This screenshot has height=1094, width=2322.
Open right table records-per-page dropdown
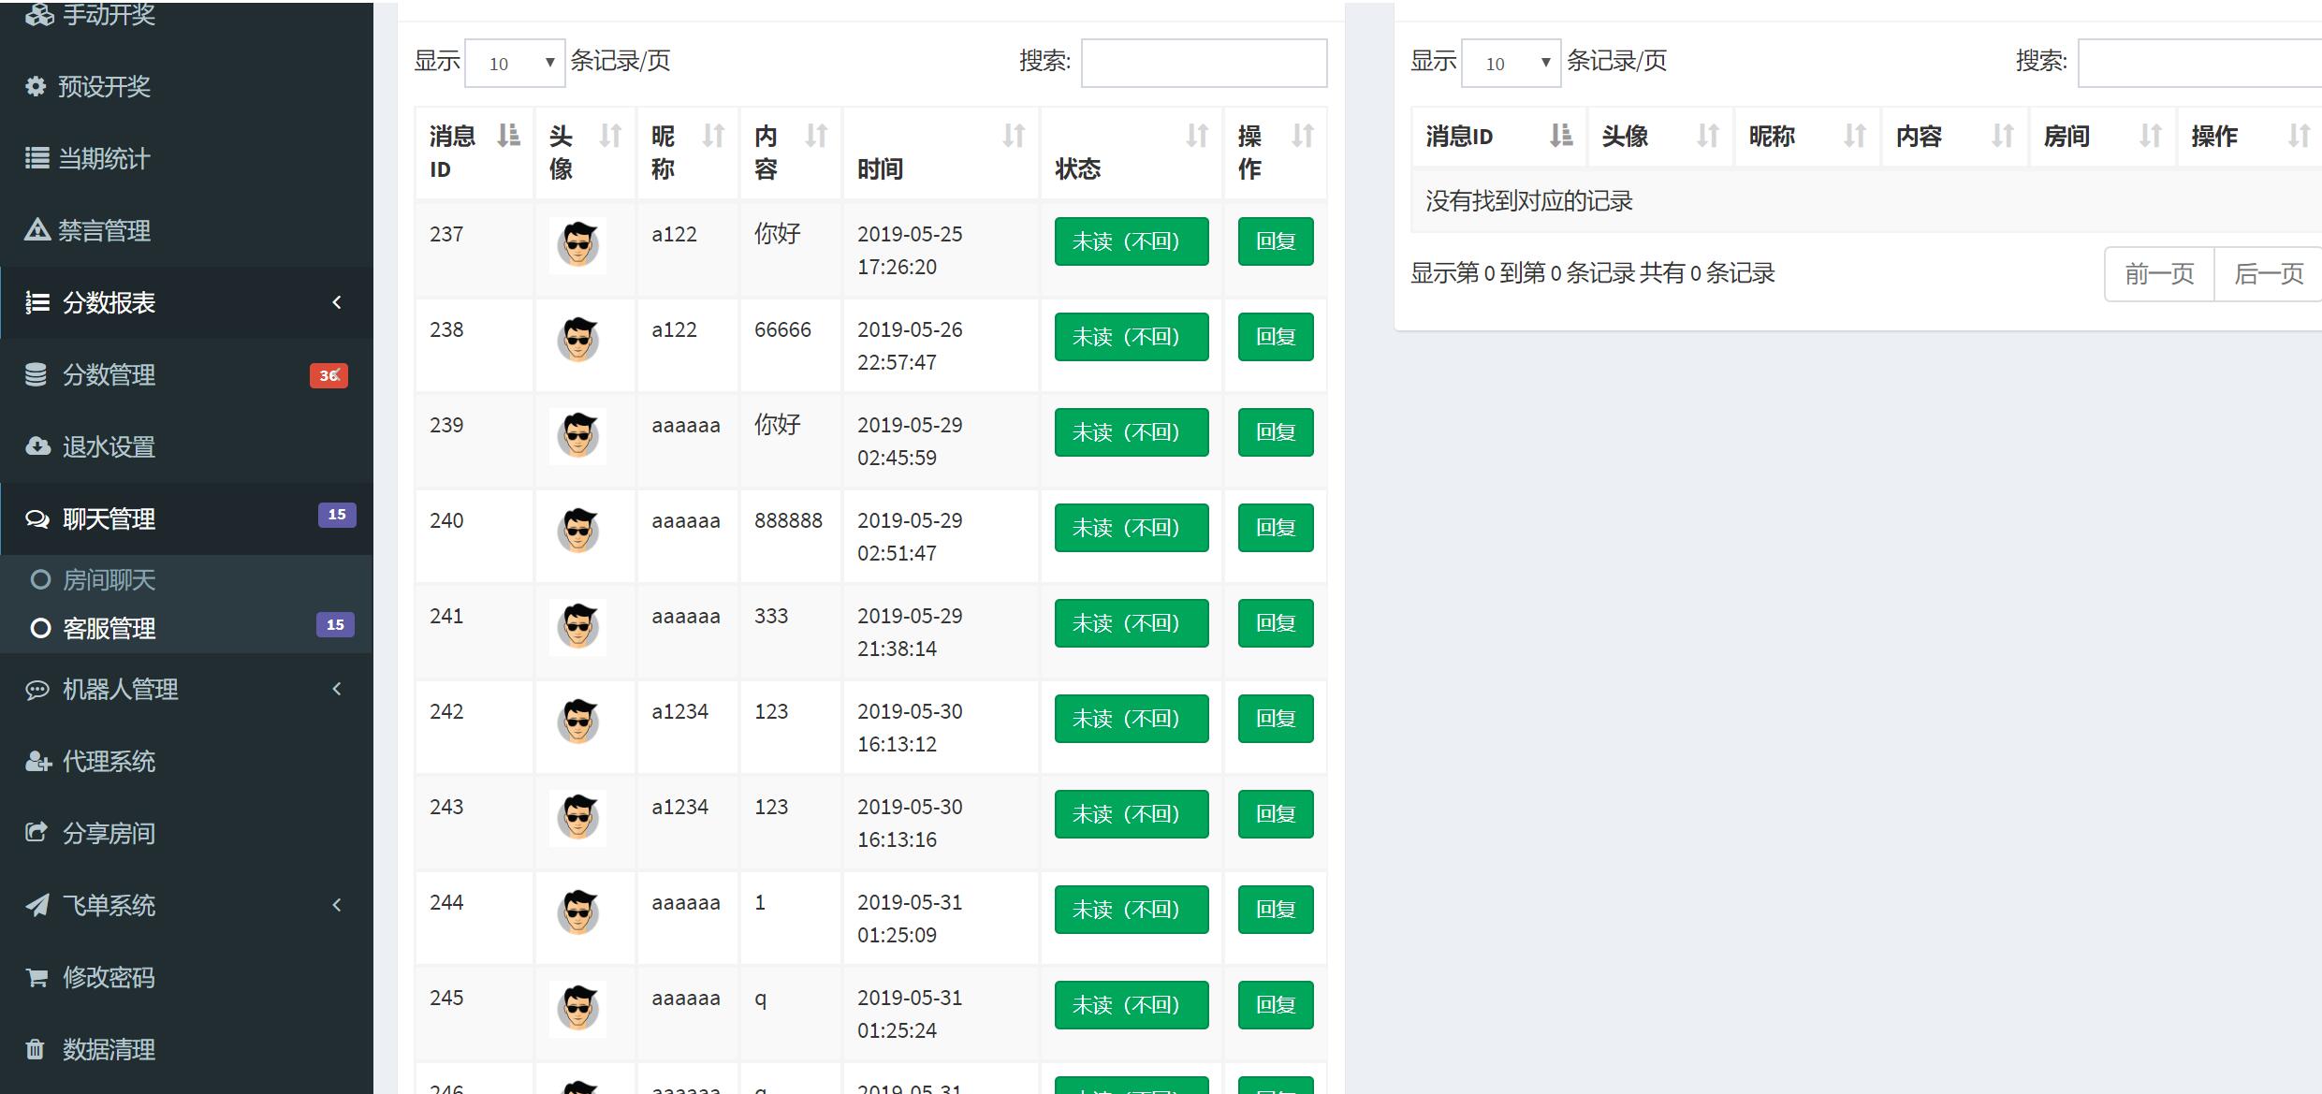tap(1511, 63)
